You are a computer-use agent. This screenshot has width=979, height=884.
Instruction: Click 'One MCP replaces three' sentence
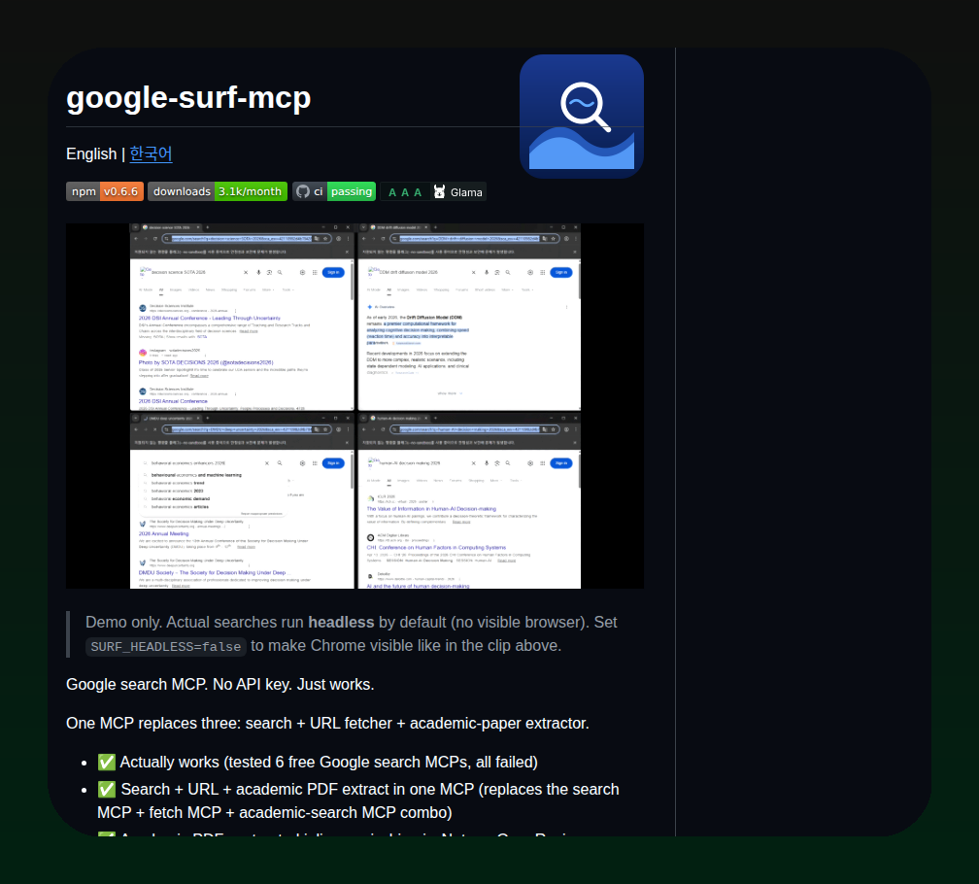pos(327,723)
